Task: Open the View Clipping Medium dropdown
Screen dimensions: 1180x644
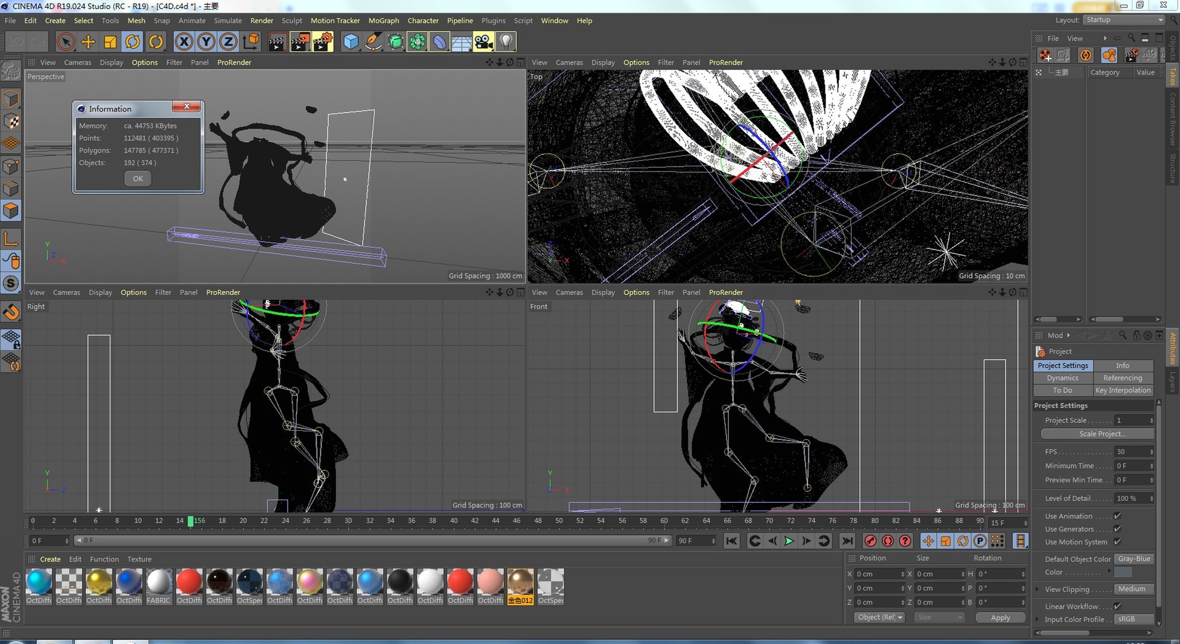Action: [x=1134, y=589]
